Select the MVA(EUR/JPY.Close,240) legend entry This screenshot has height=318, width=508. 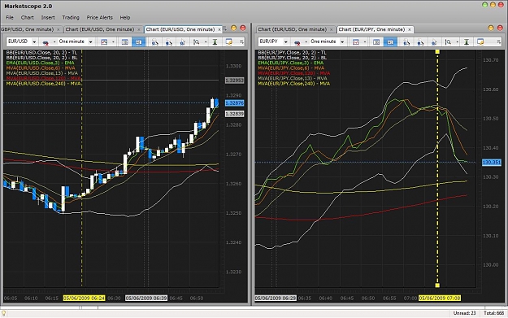pos(294,84)
